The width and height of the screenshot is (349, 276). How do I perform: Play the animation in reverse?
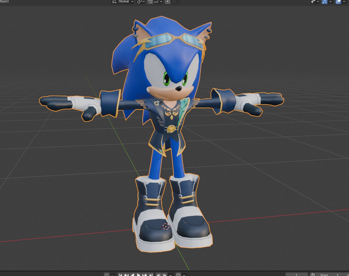pos(132,275)
